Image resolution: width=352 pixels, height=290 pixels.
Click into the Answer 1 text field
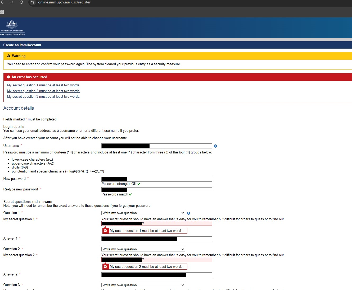(194, 239)
